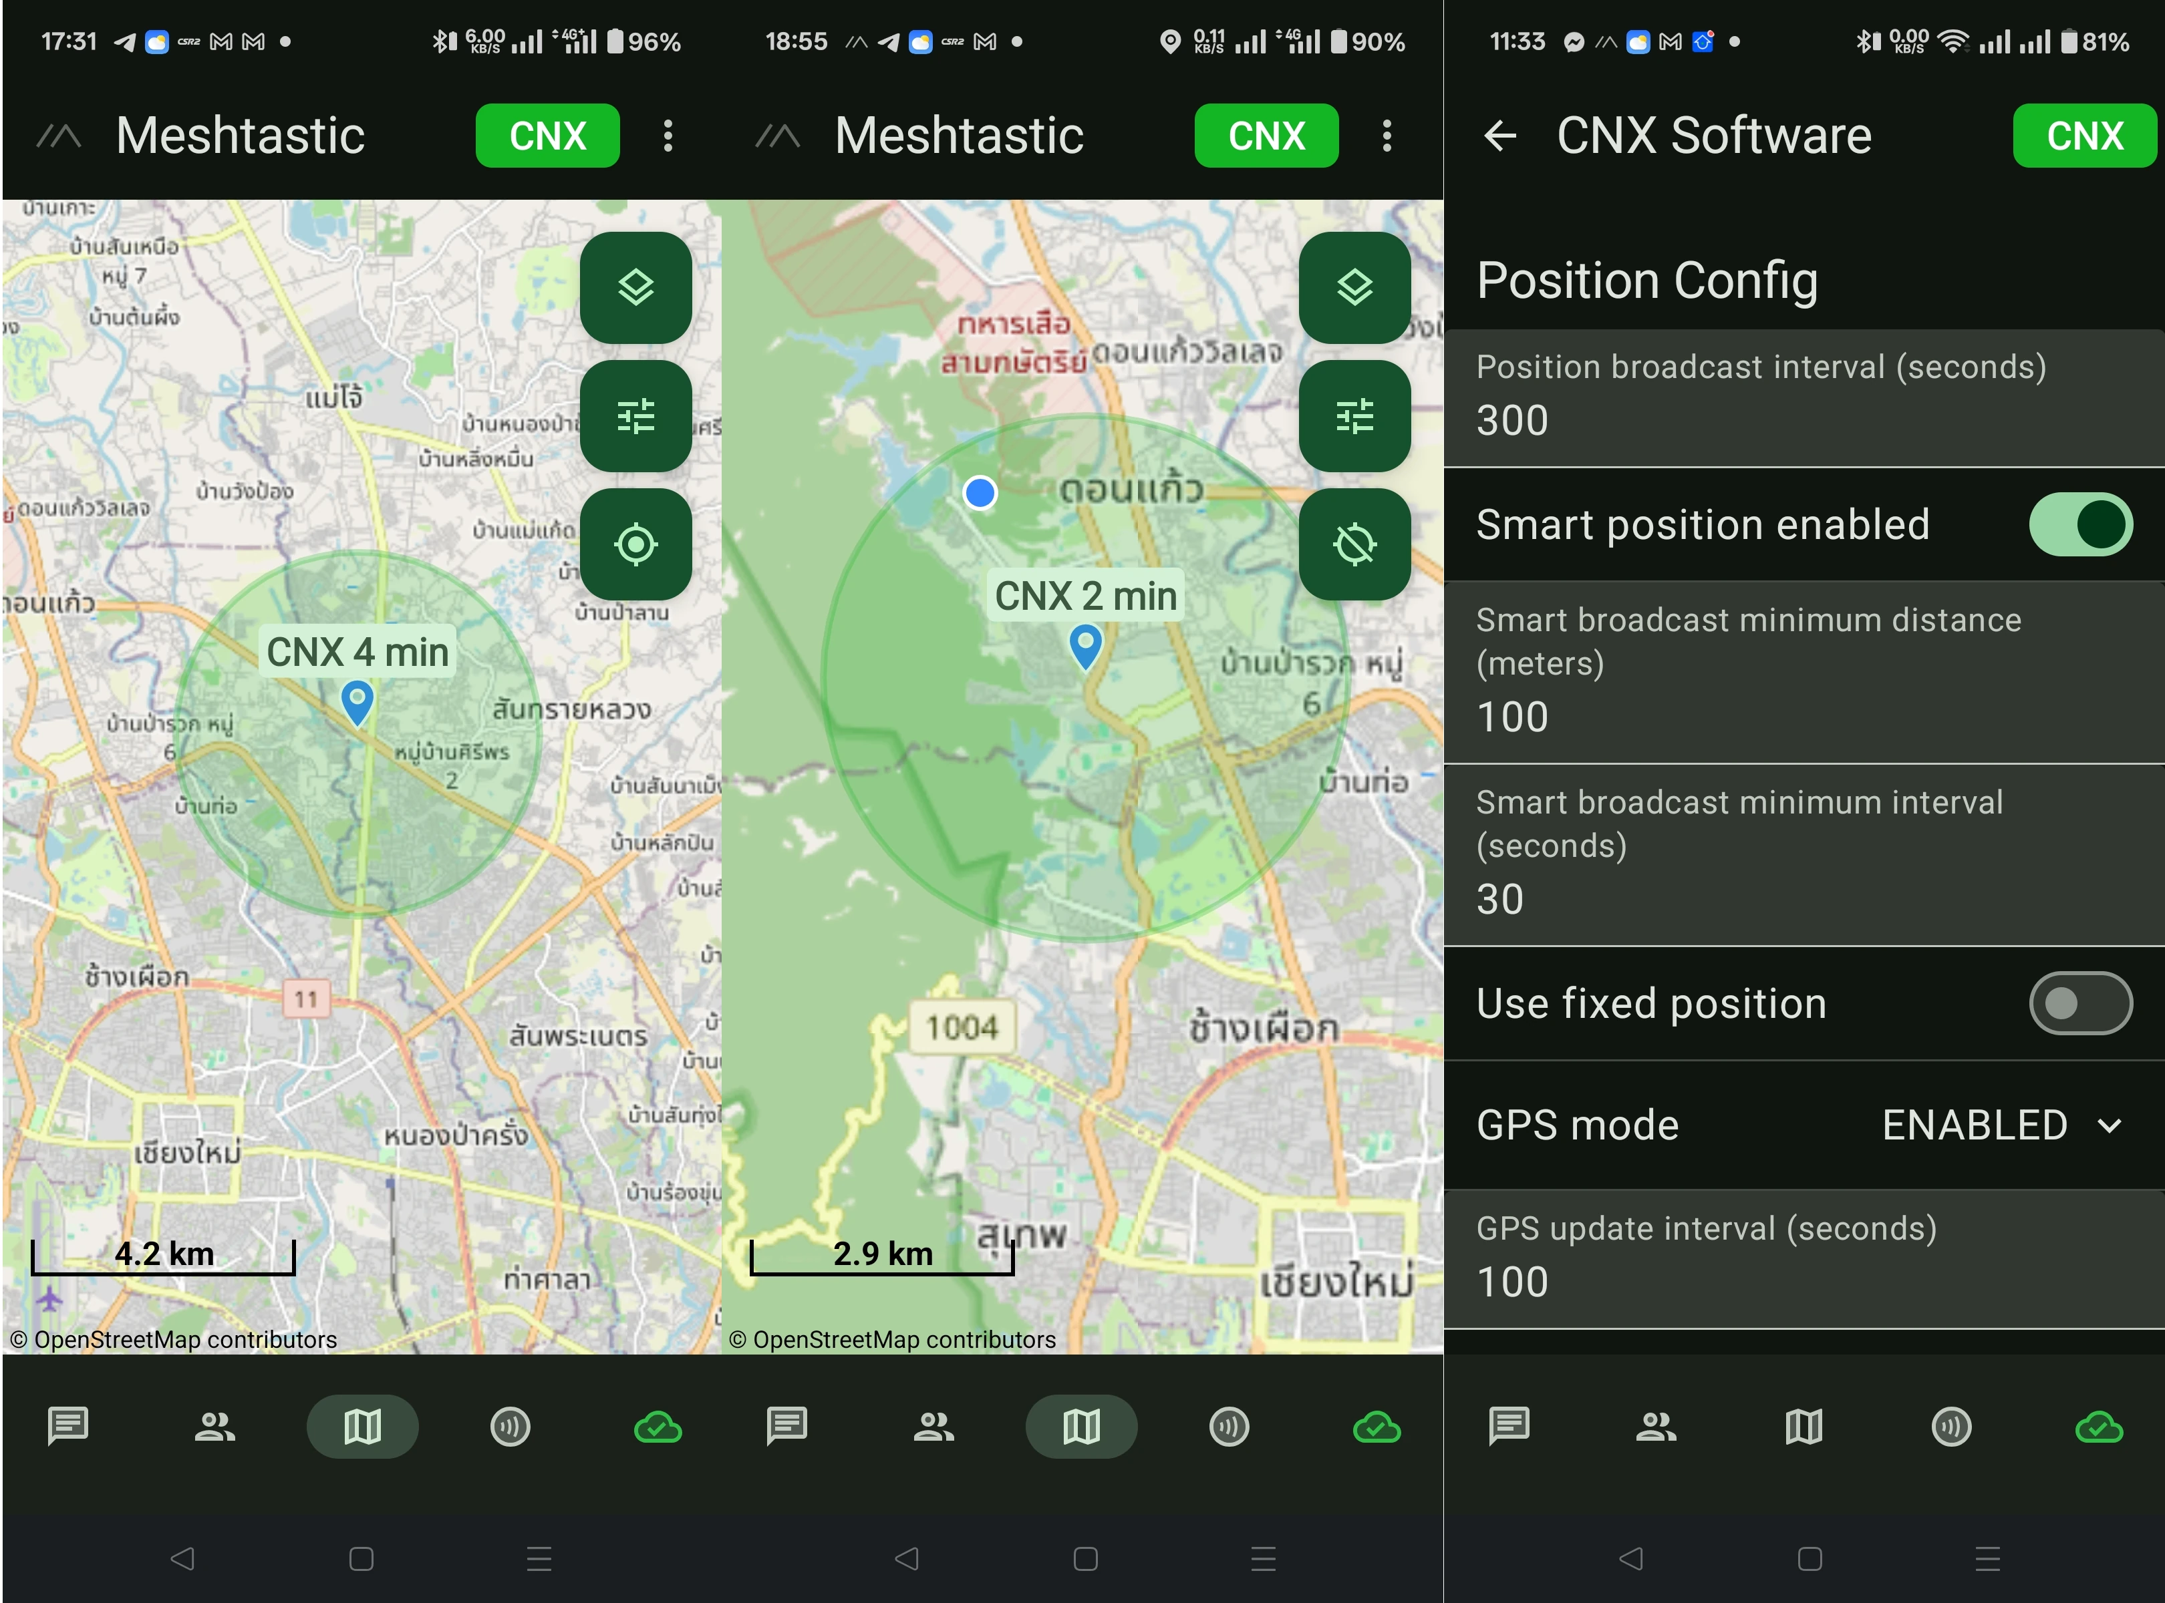Open three-dot overflow menu in left screen
Viewport: 2165px width, 1603px height.
click(668, 136)
